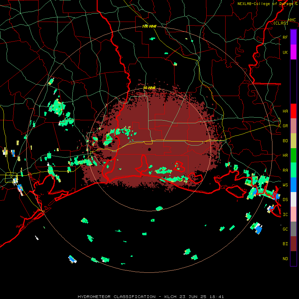Screen dimensions: 299x299
Task: Click the HR legend label
Action: [x=285, y=155]
